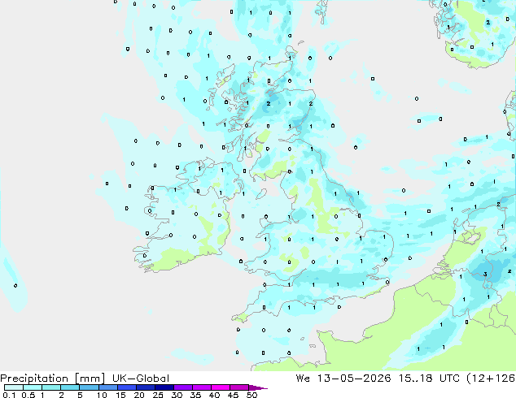Select the 15–20 mm dark blue swatch
Screen dimensions: 516x398
(x=126, y=387)
